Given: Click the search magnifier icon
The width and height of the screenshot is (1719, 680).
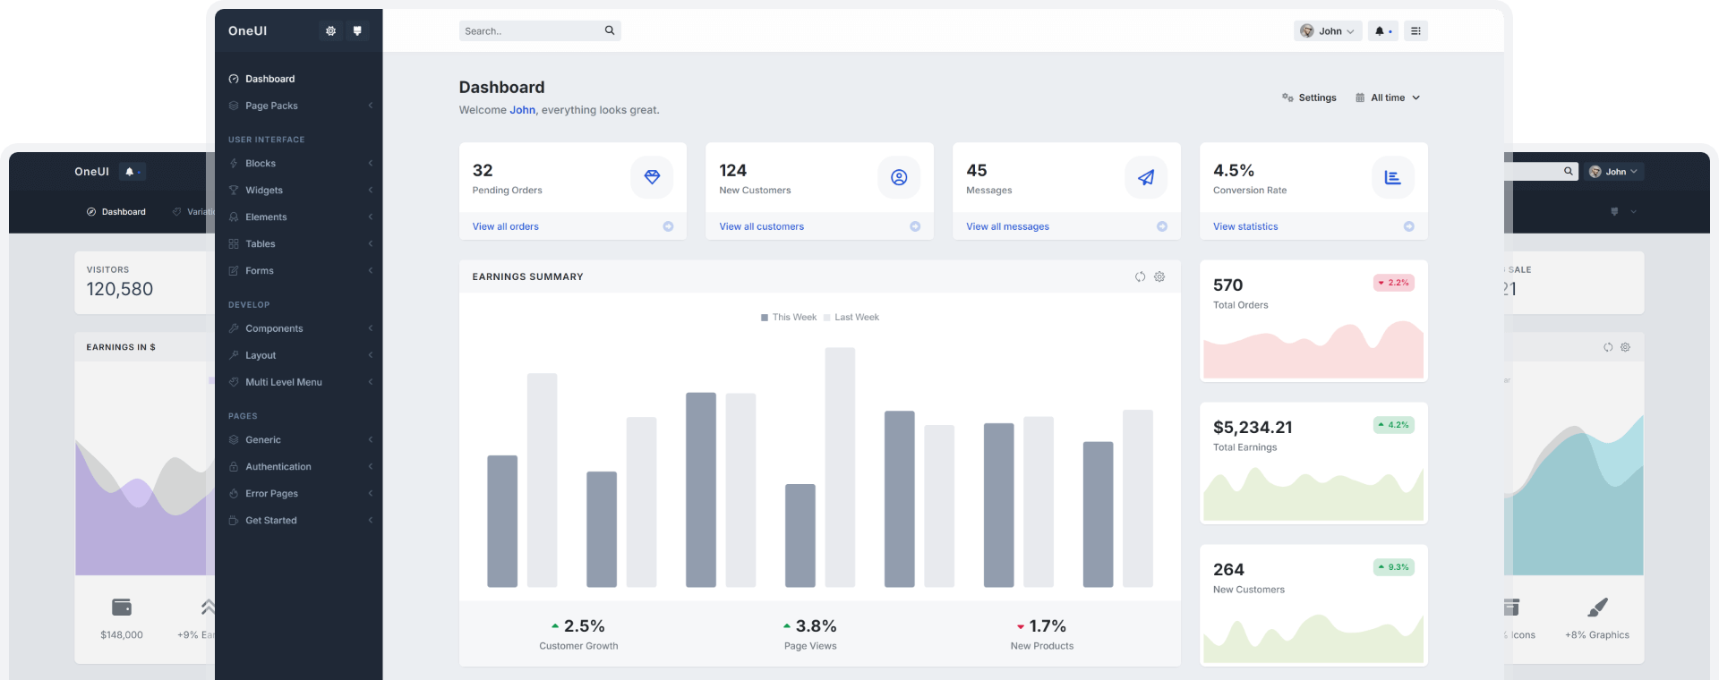Looking at the screenshot, I should pyautogui.click(x=610, y=30).
